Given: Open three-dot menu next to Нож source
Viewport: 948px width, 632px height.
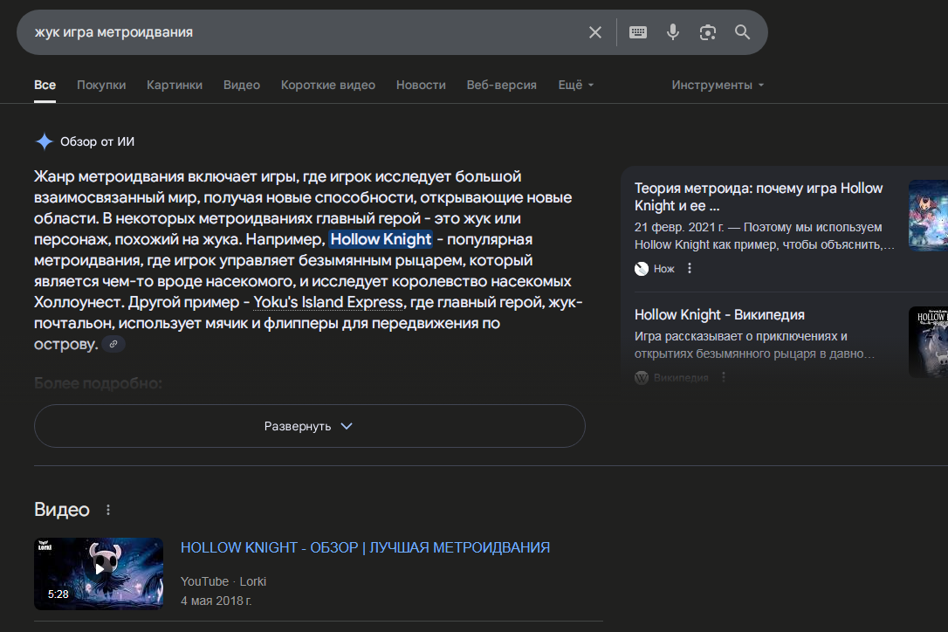Looking at the screenshot, I should click(x=690, y=269).
